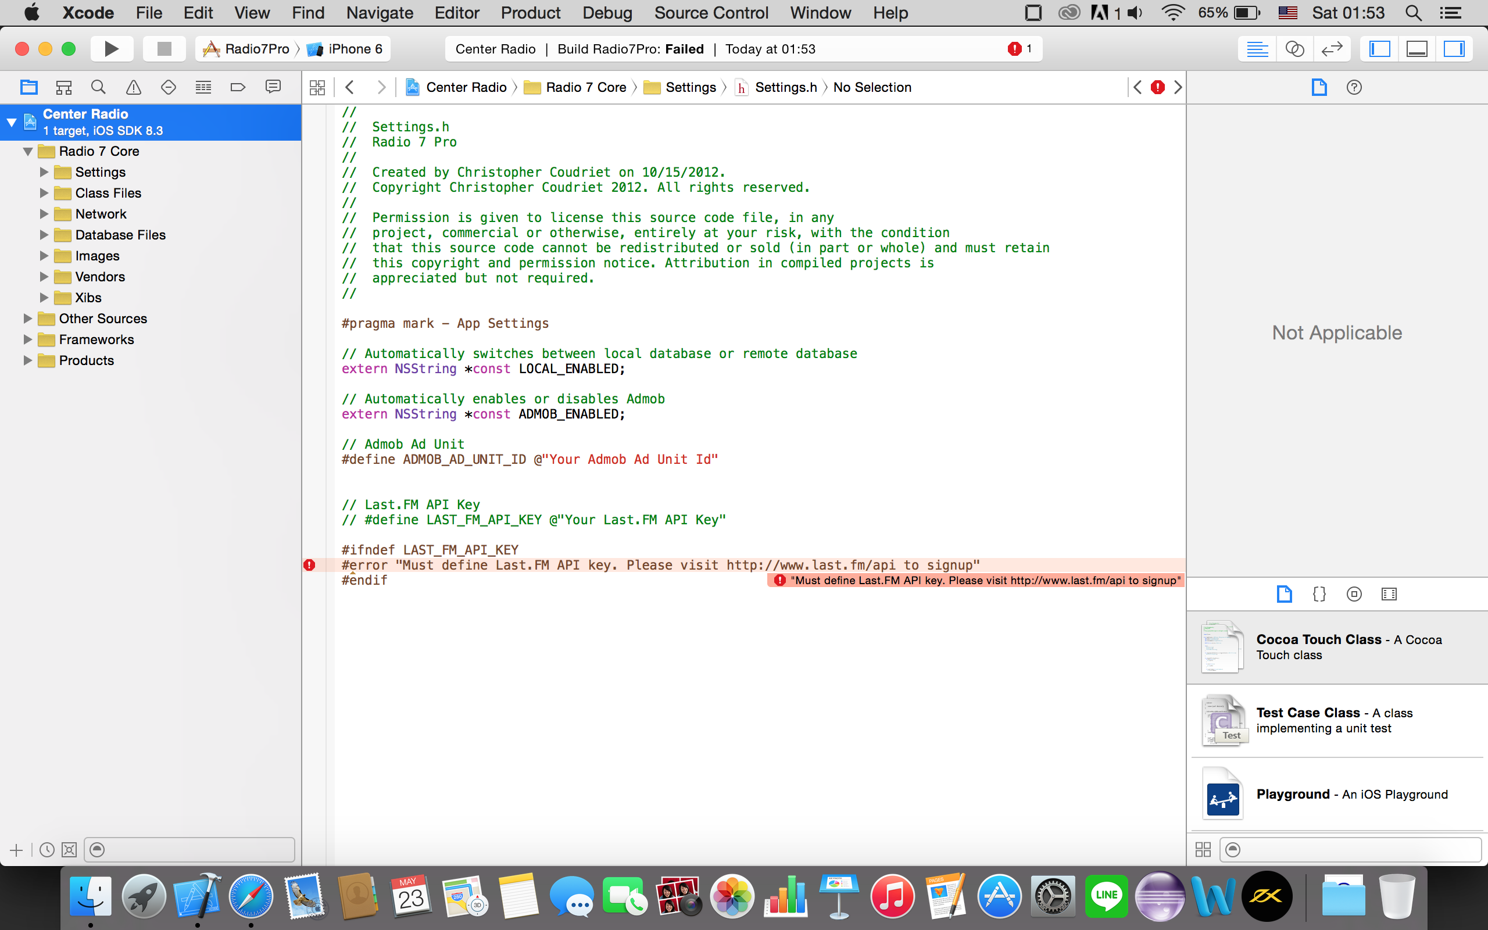Toggle the Debug area visibility

pyautogui.click(x=1417, y=49)
